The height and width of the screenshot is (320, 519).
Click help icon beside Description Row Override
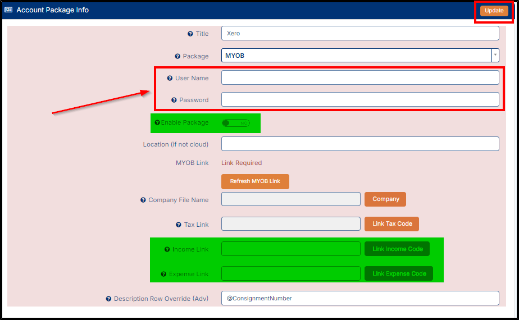(x=108, y=299)
